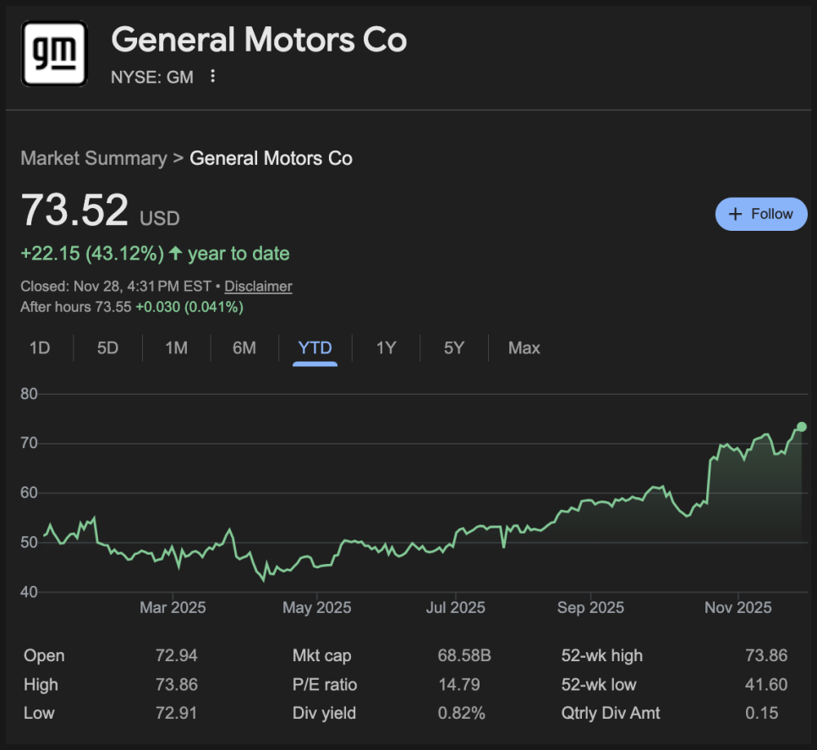Select the 5D time range tab
This screenshot has width=817, height=750.
pos(107,348)
